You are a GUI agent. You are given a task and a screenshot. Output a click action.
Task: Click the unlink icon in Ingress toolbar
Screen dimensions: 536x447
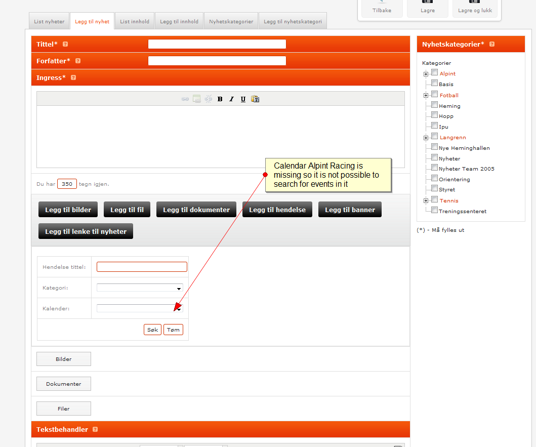[x=208, y=99]
